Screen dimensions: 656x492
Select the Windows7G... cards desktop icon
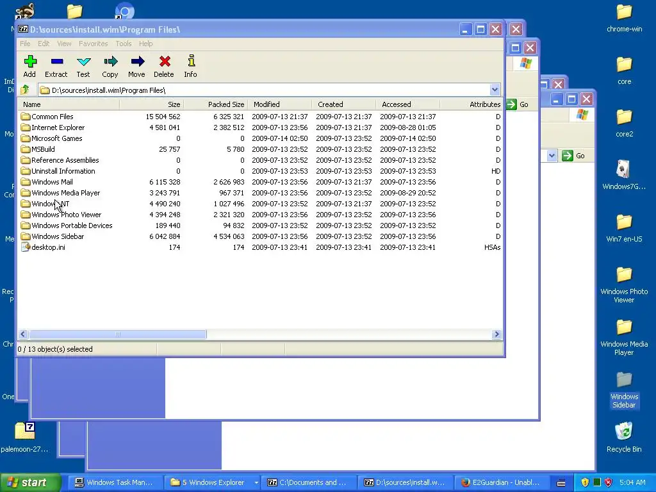624,169
